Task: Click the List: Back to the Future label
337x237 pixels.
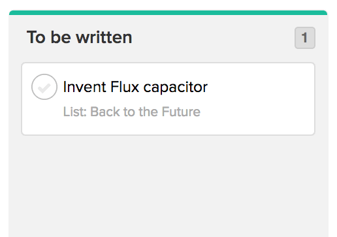Action: pos(132,112)
